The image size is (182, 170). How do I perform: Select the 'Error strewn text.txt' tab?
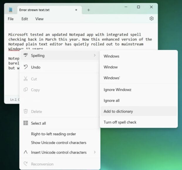point(34,10)
